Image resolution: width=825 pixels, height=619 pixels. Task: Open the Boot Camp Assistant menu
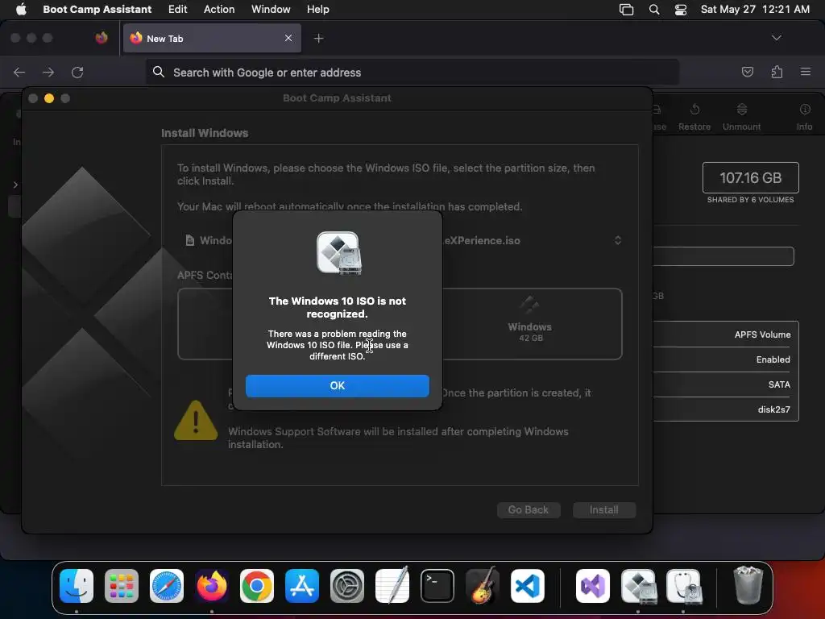coord(97,9)
